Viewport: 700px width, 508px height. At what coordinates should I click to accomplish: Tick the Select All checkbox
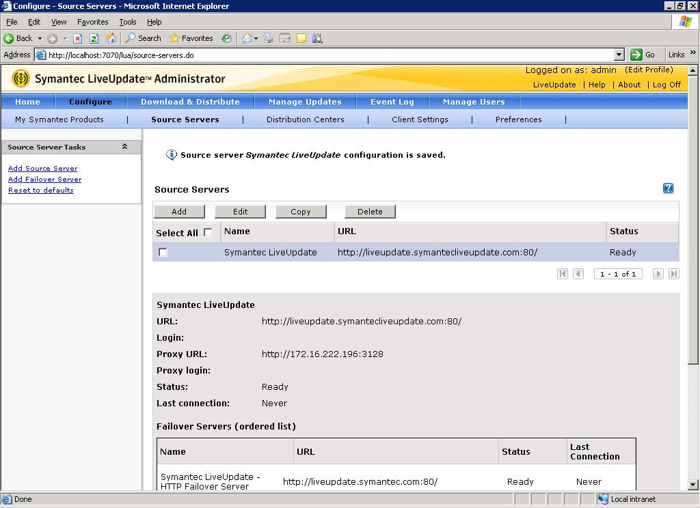(x=208, y=232)
